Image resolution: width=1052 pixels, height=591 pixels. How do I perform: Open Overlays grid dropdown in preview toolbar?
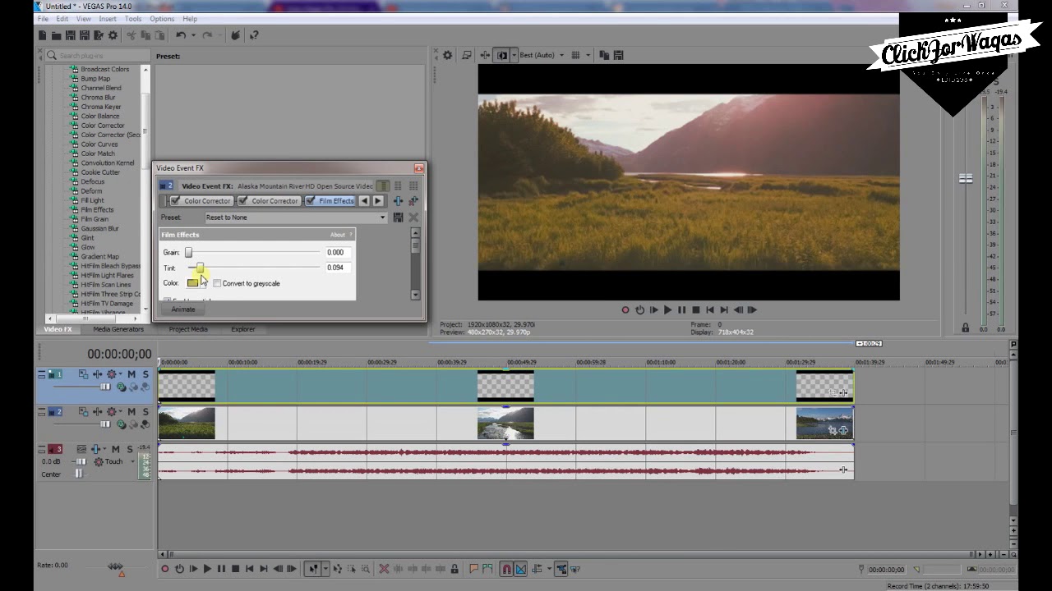pyautogui.click(x=588, y=55)
